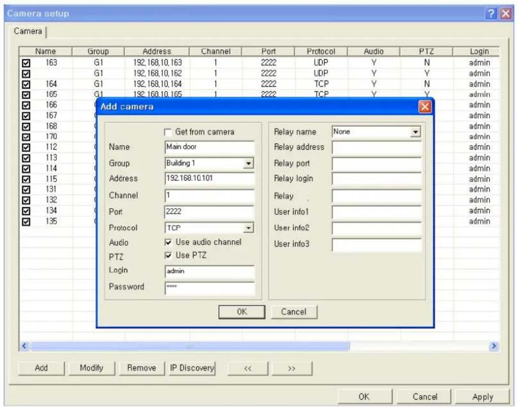Uncheck the camera 115 row checkbox
This screenshot has height=407, width=517.
pos(26,180)
